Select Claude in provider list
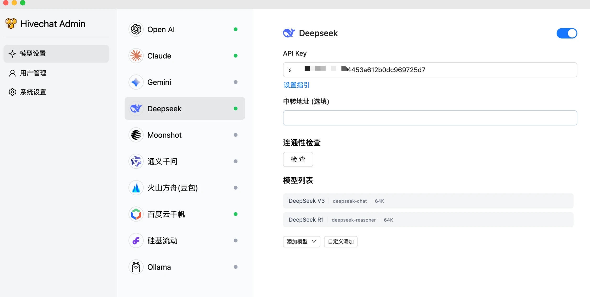The width and height of the screenshot is (590, 297). [x=185, y=56]
